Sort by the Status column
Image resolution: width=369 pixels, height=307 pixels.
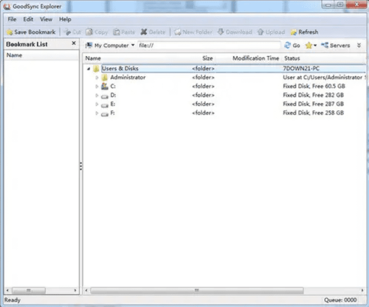tap(292, 59)
